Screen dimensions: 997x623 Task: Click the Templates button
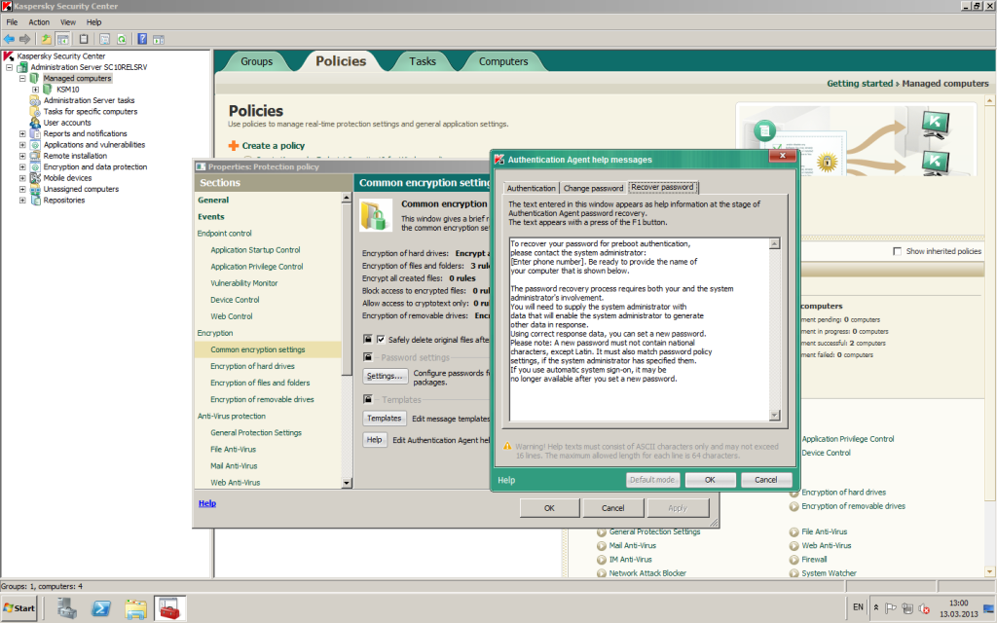[x=384, y=419]
